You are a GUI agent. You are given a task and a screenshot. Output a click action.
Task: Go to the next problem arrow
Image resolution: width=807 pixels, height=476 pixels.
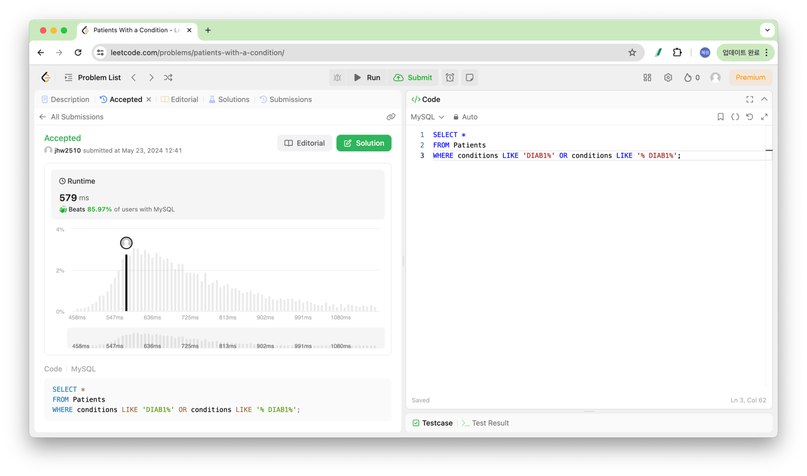pyautogui.click(x=151, y=77)
